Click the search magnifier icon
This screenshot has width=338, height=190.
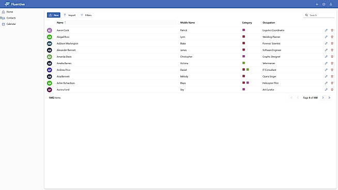(x=306, y=15)
